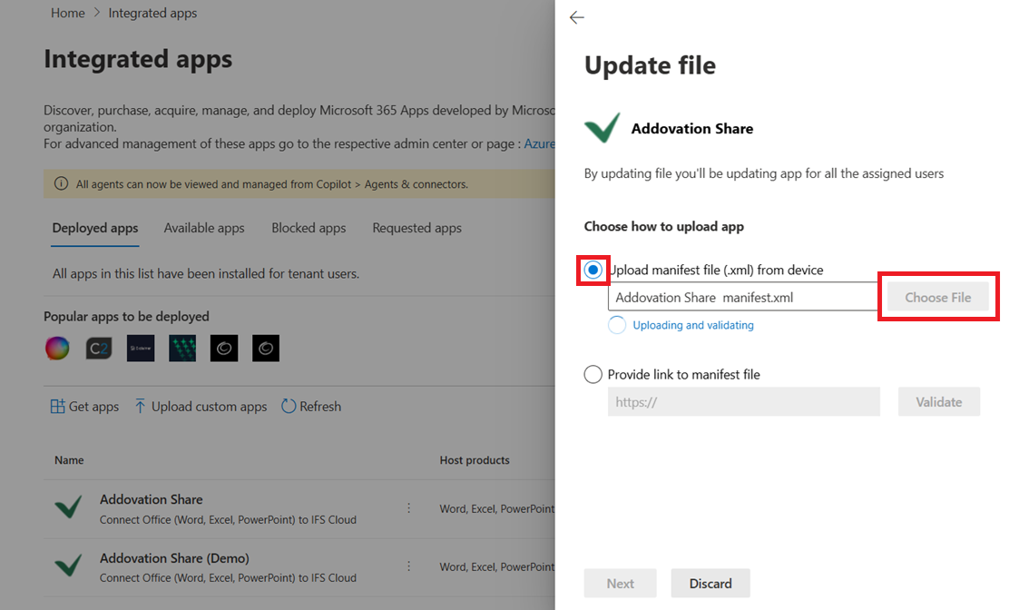This screenshot has width=1009, height=610.
Task: Click the Refresh circular arrow icon
Action: [x=289, y=407]
